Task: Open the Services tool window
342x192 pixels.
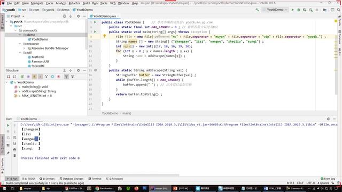Action: click(x=47, y=179)
